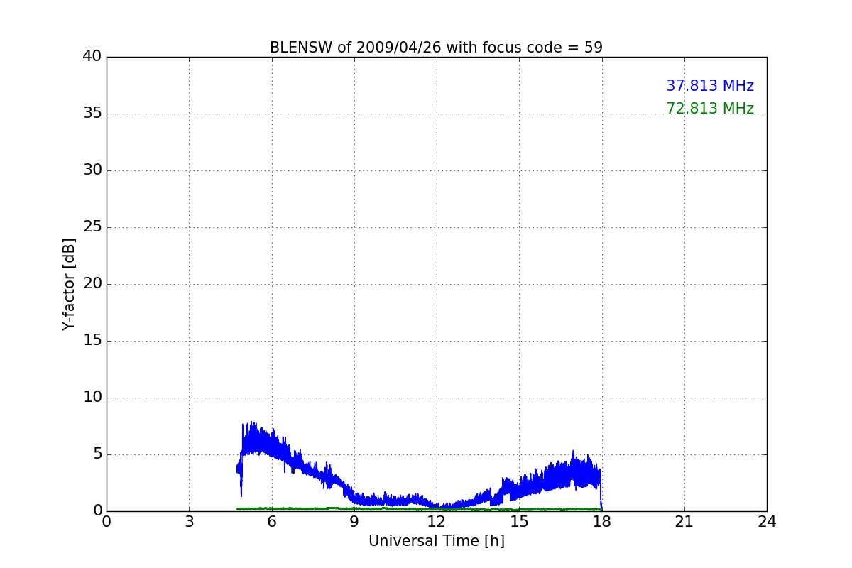Click the y-axis tick label 30
The width and height of the screenshot is (852, 568).
coord(92,170)
